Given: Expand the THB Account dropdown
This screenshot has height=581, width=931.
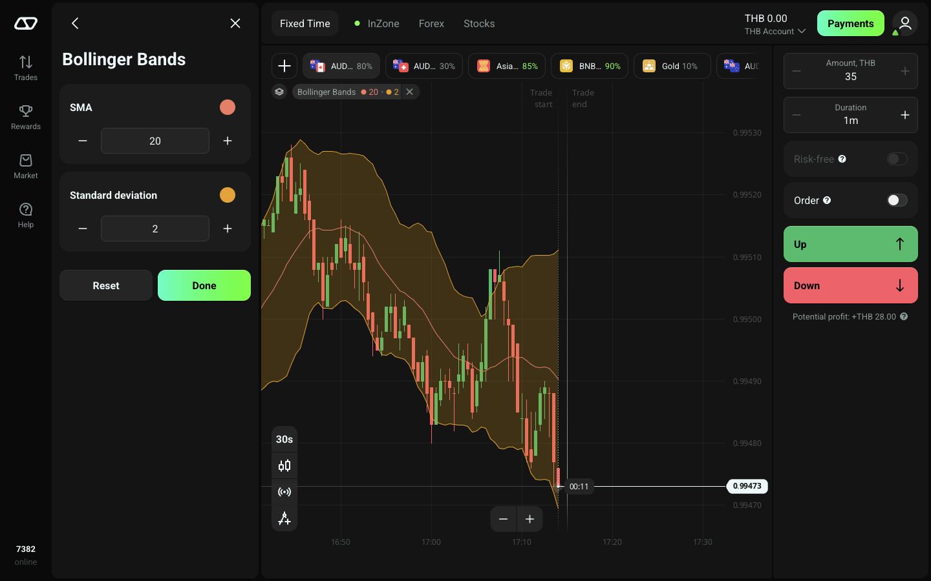Looking at the screenshot, I should pyautogui.click(x=775, y=31).
